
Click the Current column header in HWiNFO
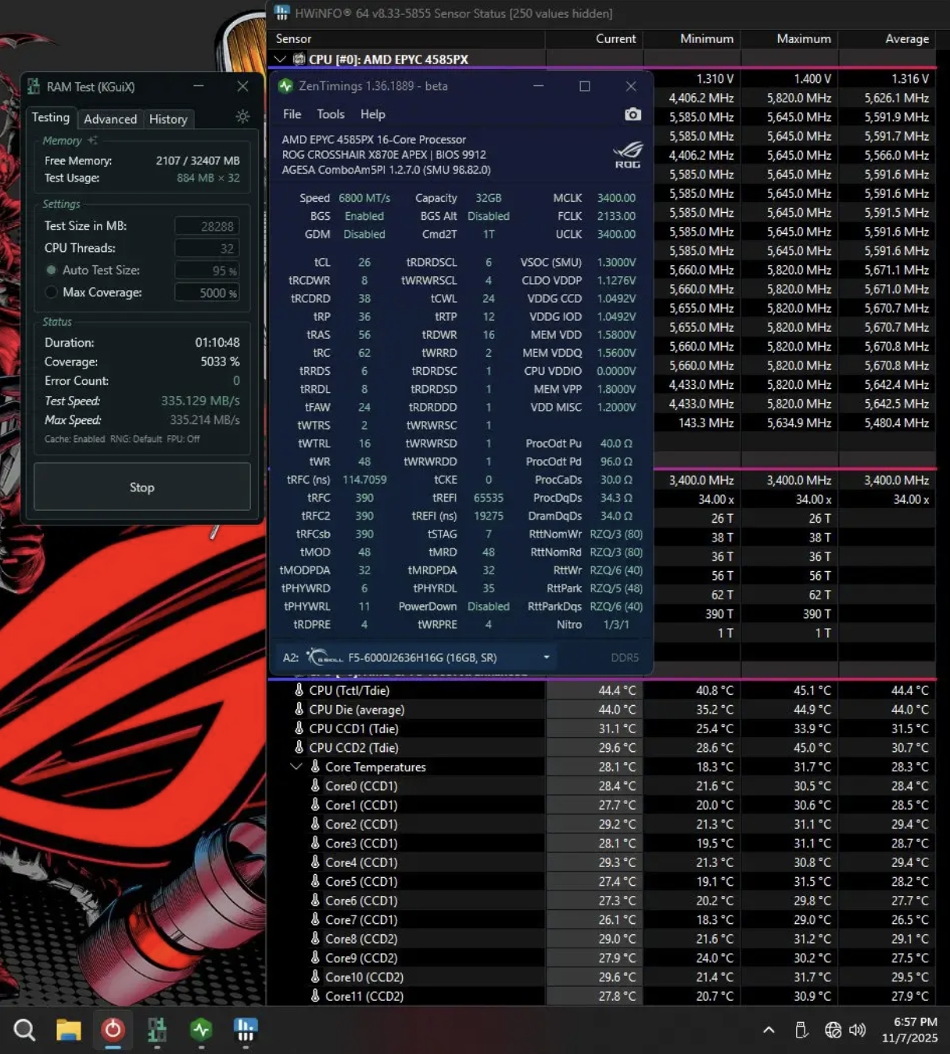(x=594, y=38)
